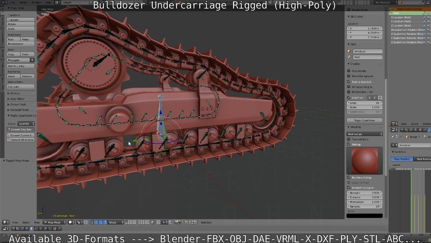431x243 pixels.
Task: Toggle the Grid Floor checkbox
Action: [349, 98]
